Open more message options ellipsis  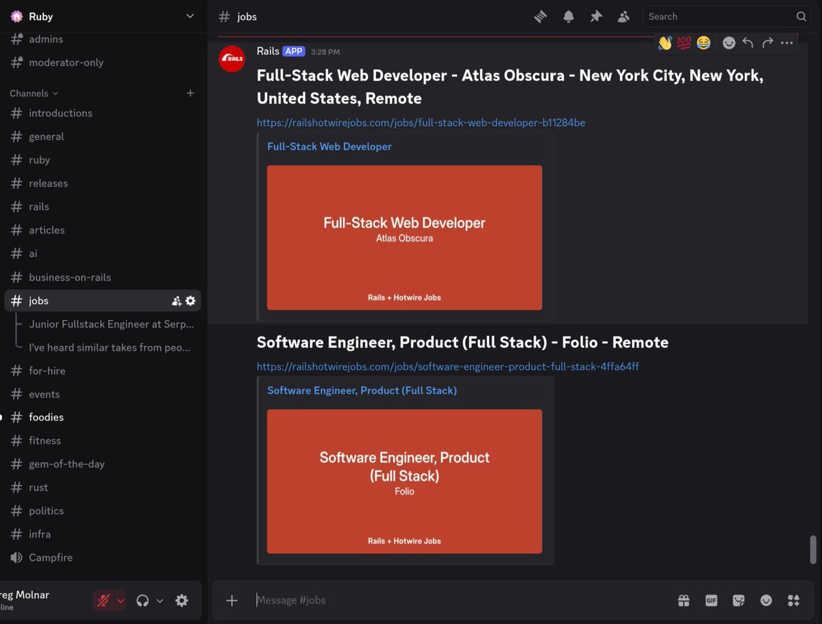click(x=786, y=42)
